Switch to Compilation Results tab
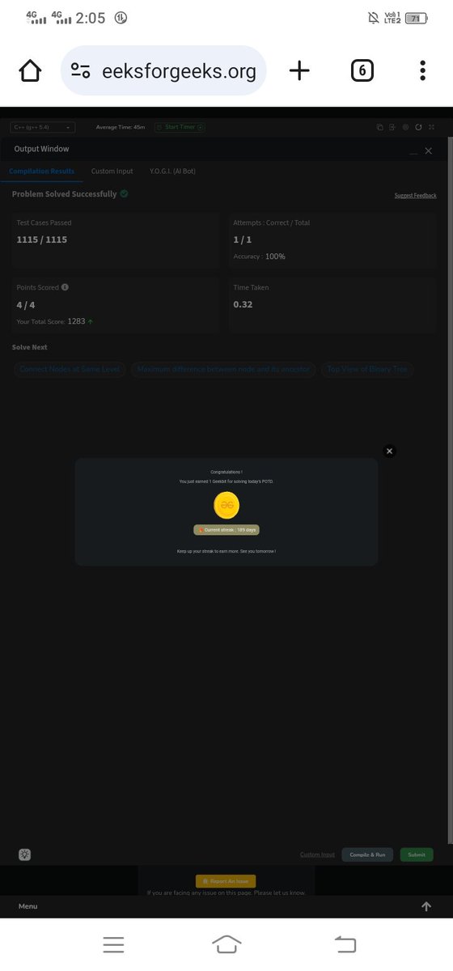This screenshot has height=971, width=453. [41, 172]
